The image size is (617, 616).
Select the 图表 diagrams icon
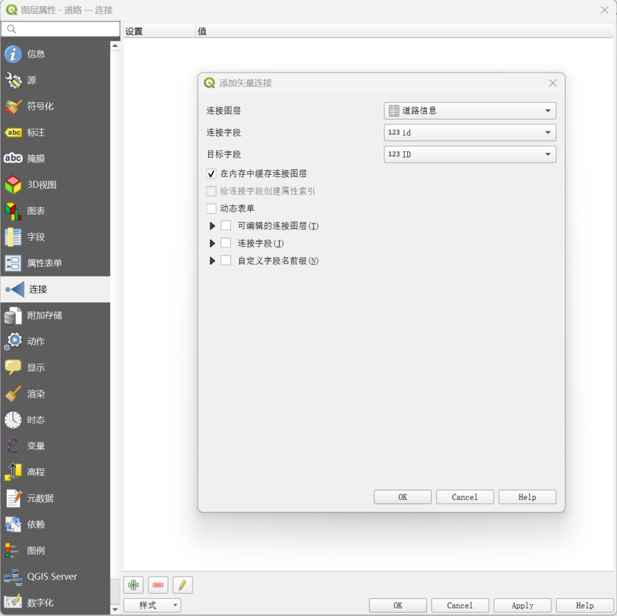click(x=13, y=211)
